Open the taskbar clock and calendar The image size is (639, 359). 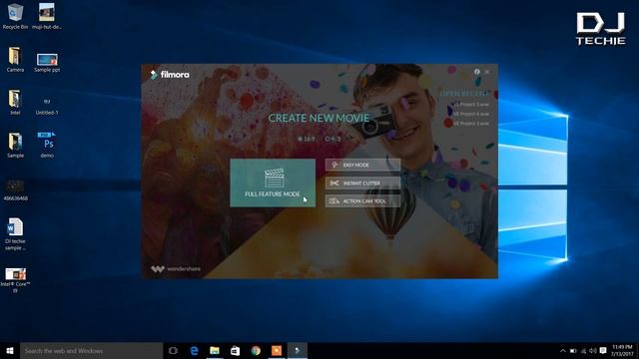622,350
